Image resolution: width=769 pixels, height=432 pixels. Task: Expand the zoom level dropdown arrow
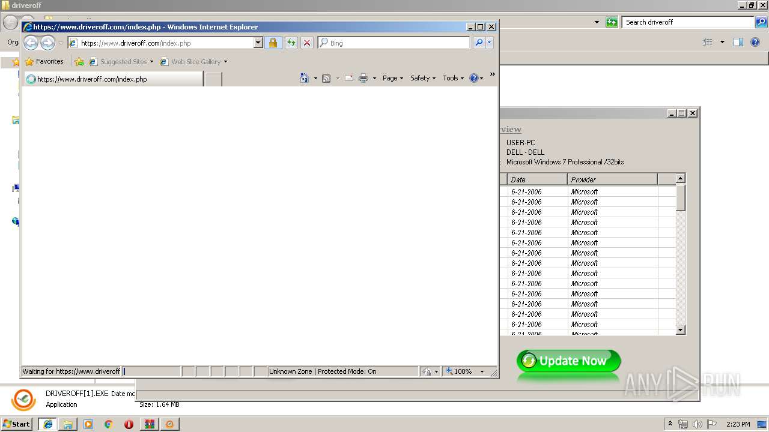482,371
